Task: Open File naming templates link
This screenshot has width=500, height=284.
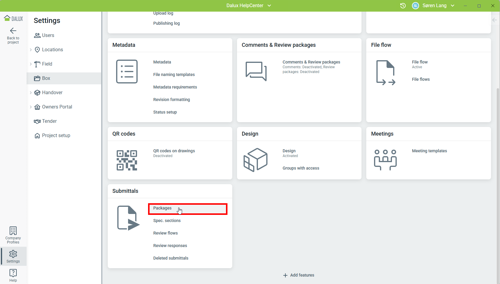Action: coord(174,75)
